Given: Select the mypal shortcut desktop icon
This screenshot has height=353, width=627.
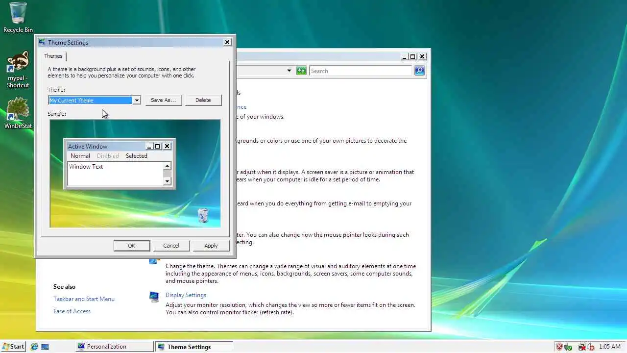Looking at the screenshot, I should (x=18, y=69).
